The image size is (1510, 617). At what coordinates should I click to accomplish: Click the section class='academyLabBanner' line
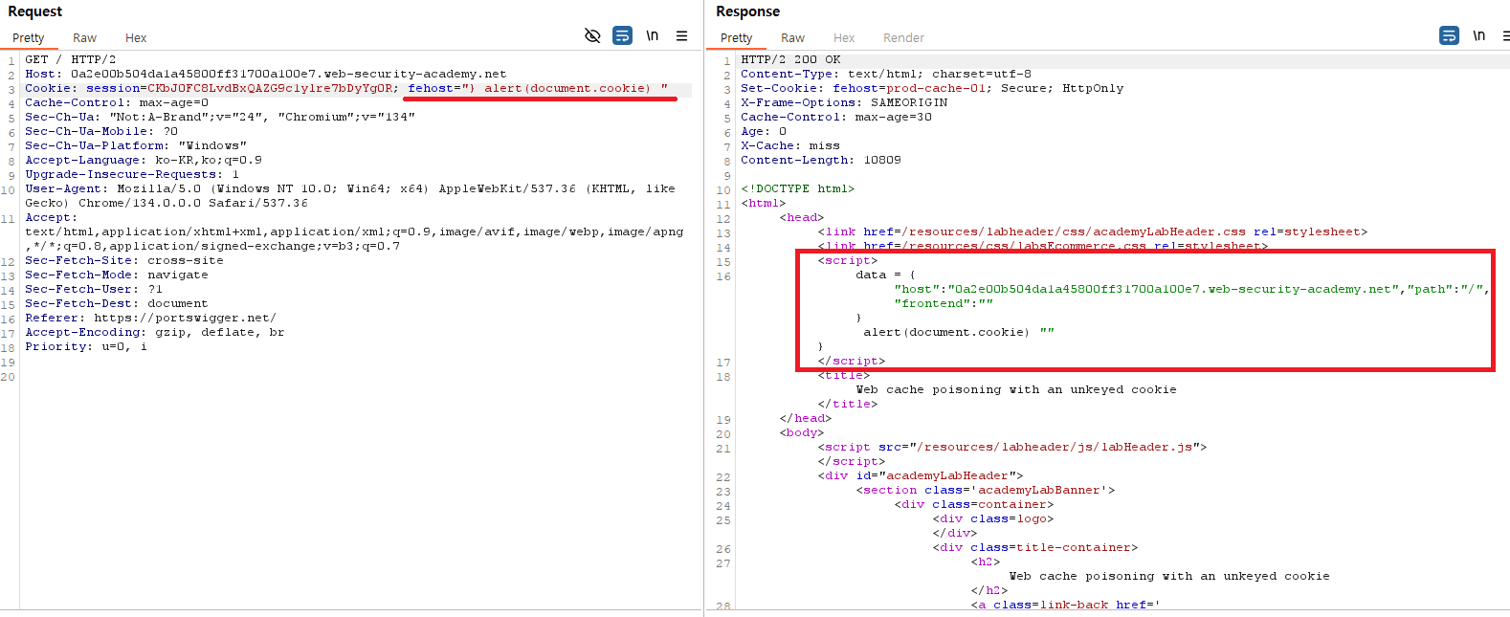[986, 490]
